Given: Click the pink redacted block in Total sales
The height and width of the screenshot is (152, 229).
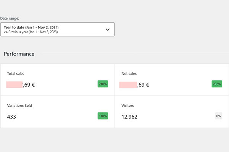Looking at the screenshot, I should (x=15, y=85).
